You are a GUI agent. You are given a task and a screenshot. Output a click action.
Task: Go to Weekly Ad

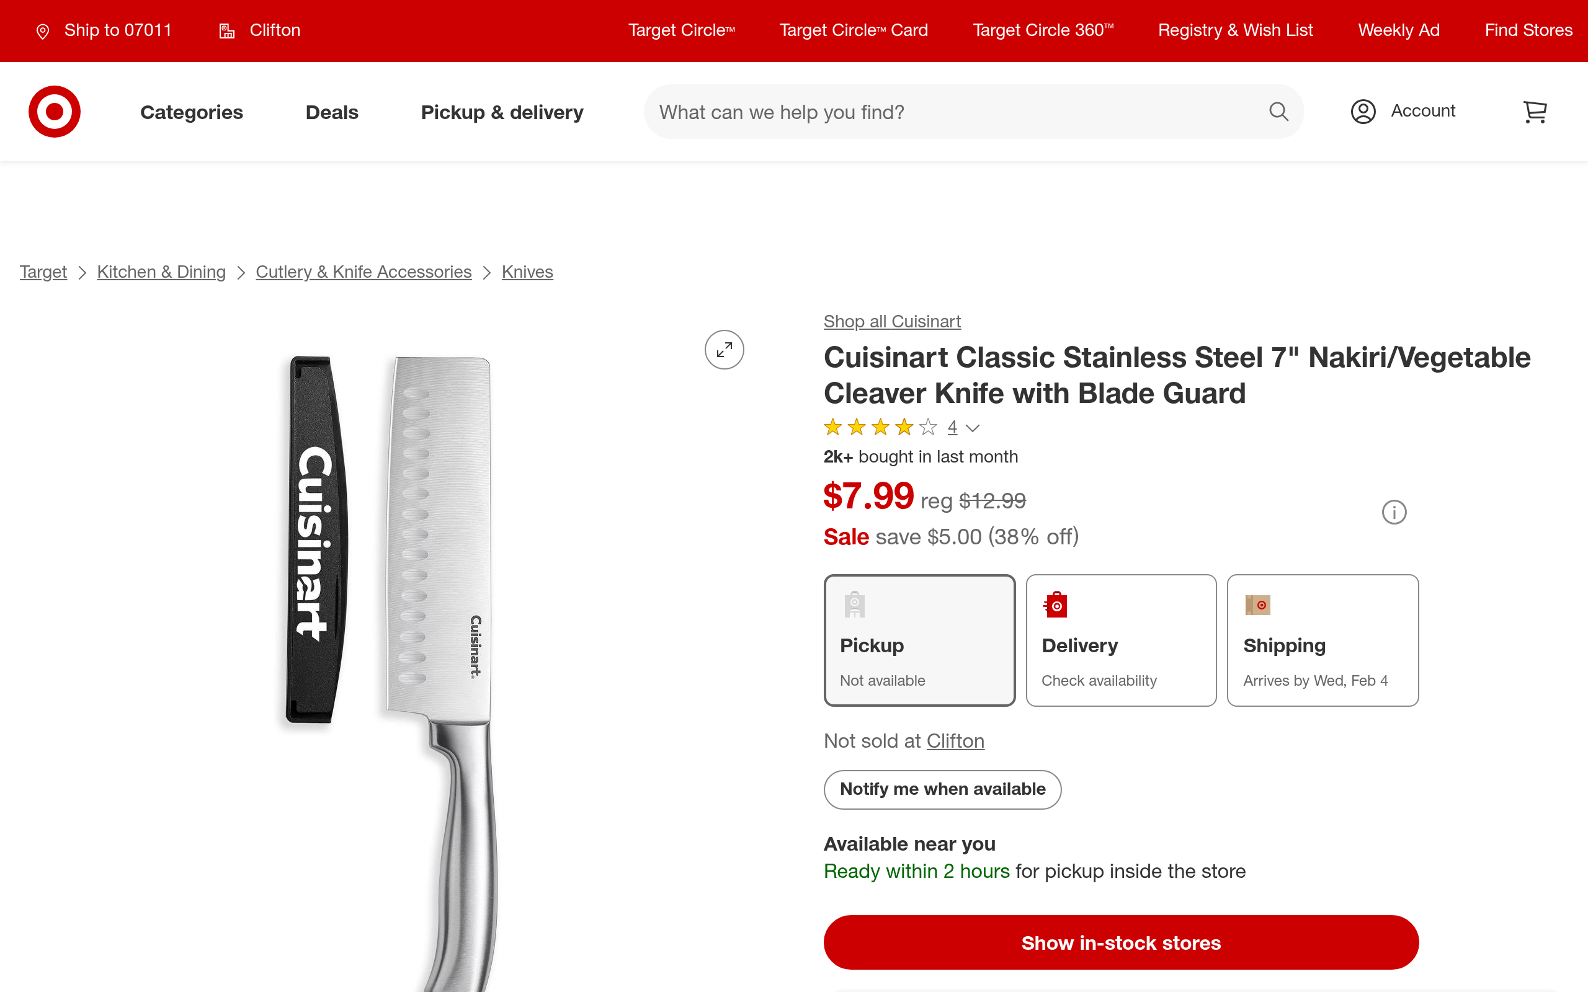[1398, 30]
